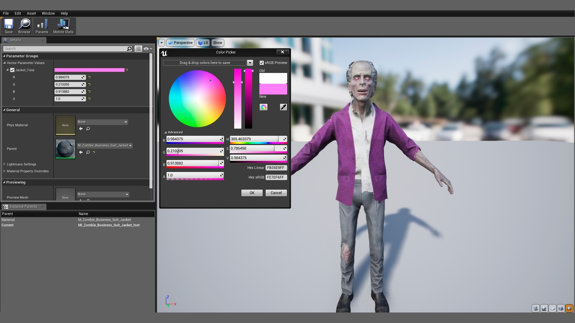Screen dimensions: 575x323
Task: Click OK in the Color Picker
Action: 252,193
